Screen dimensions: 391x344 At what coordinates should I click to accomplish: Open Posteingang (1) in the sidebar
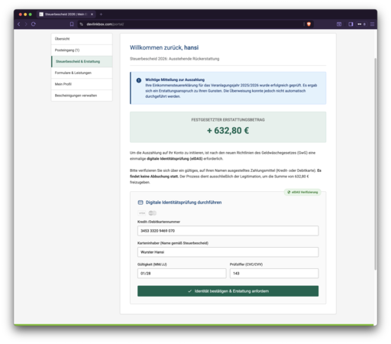pos(82,50)
